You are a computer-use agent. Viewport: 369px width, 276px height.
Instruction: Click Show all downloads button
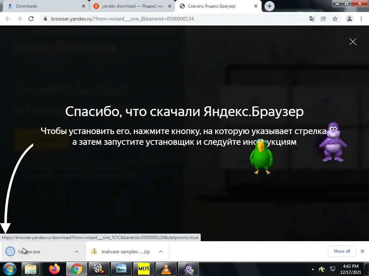[342, 251]
